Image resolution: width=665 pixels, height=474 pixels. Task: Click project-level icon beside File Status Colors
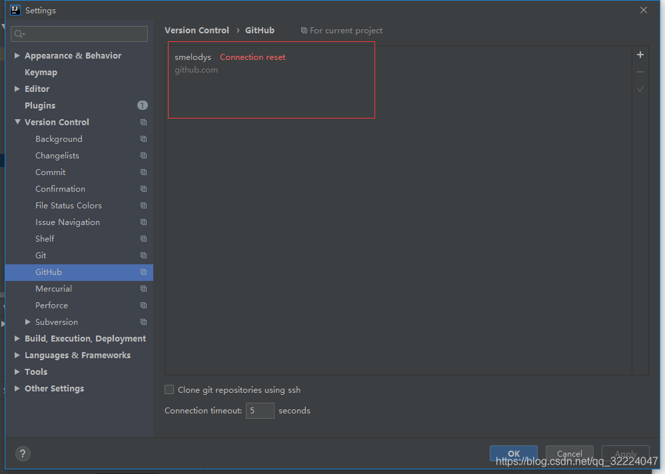tap(143, 206)
